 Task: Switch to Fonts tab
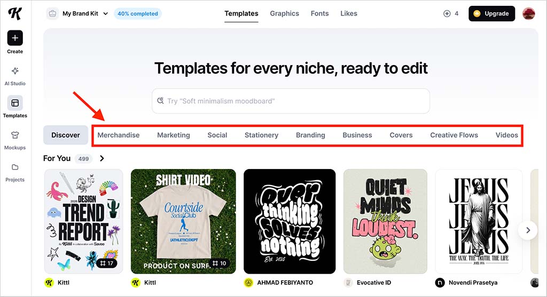[319, 13]
